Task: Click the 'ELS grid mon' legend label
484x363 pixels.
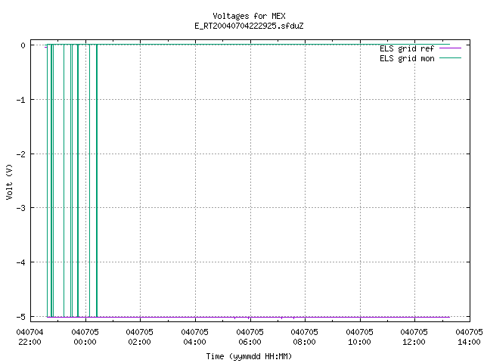Action: [407, 58]
